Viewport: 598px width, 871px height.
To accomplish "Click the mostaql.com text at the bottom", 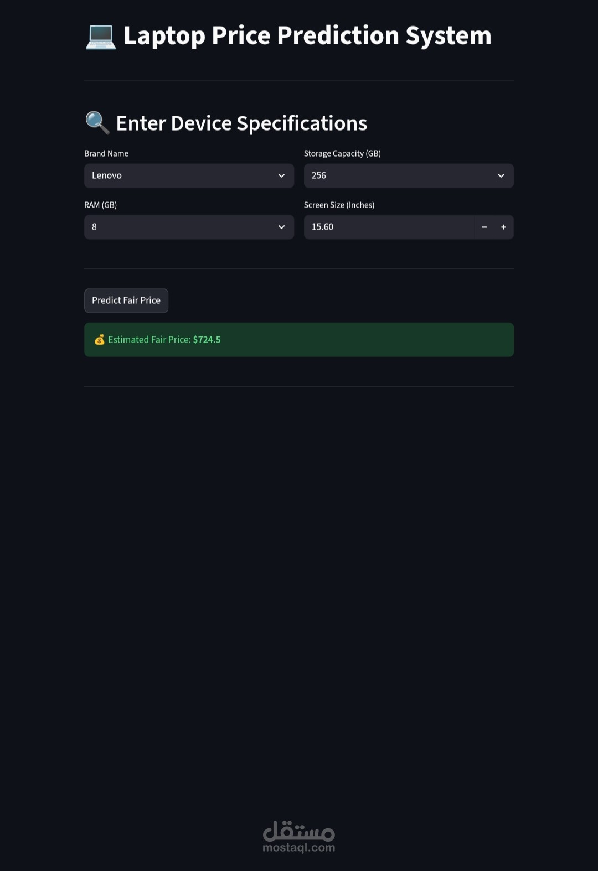I will [299, 848].
